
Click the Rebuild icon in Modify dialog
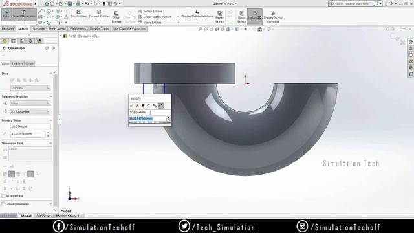[143, 105]
